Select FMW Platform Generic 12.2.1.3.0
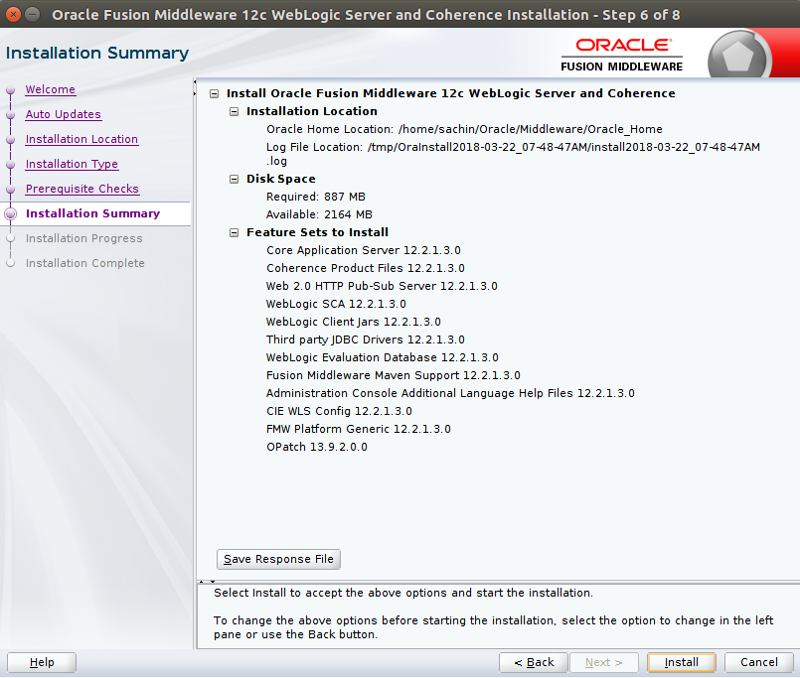 (359, 429)
